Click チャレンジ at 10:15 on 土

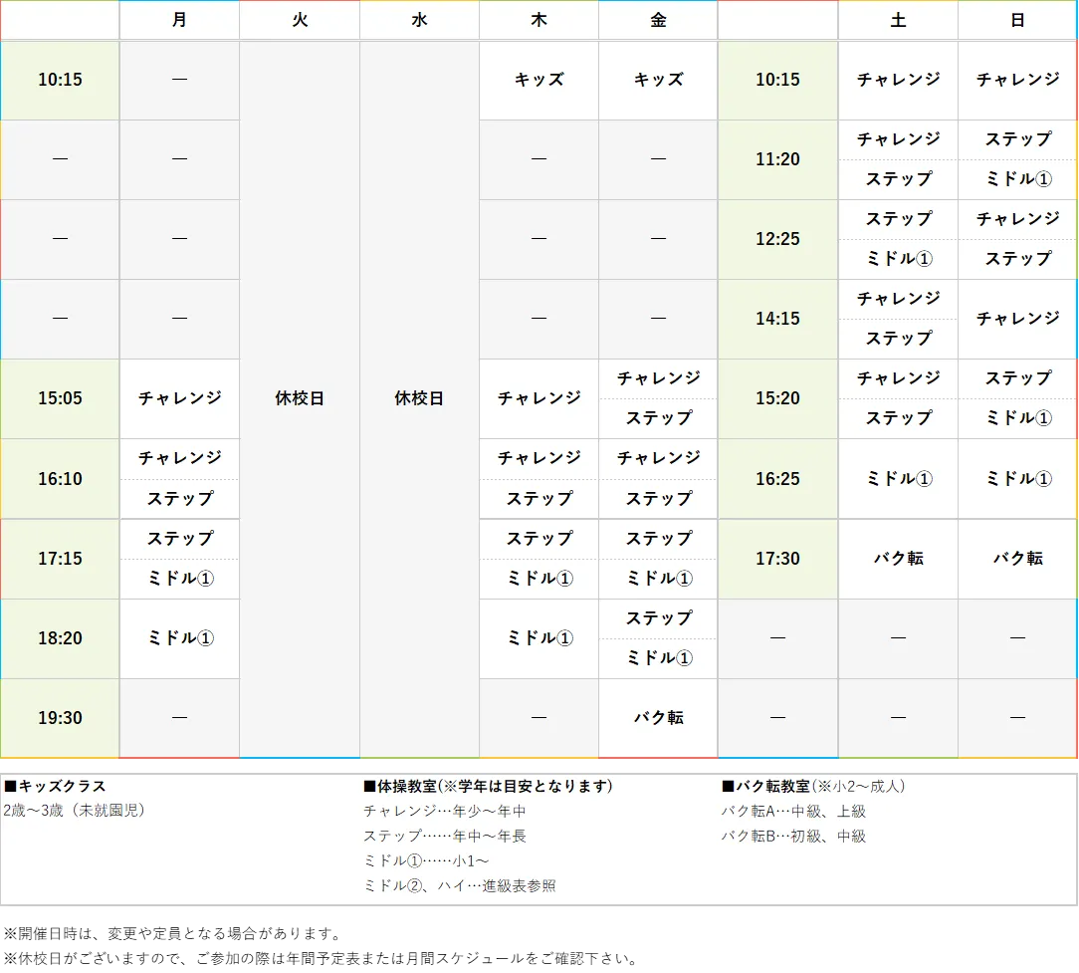pyautogui.click(x=897, y=80)
